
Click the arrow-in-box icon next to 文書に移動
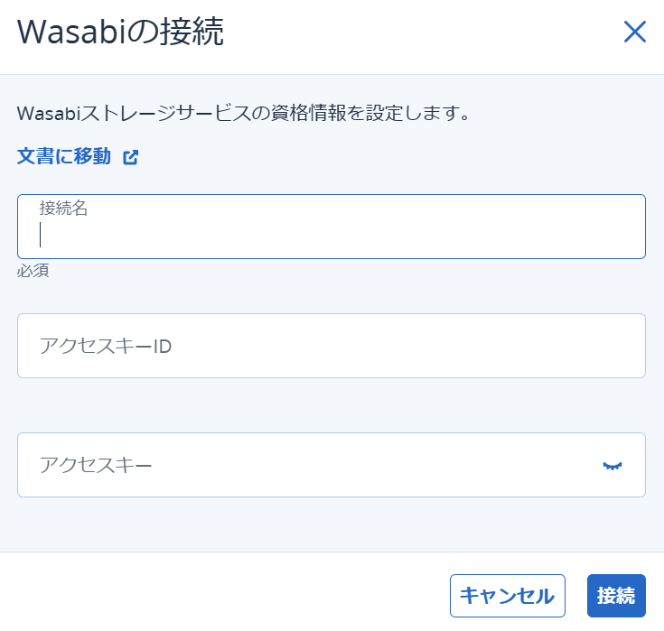tap(130, 157)
